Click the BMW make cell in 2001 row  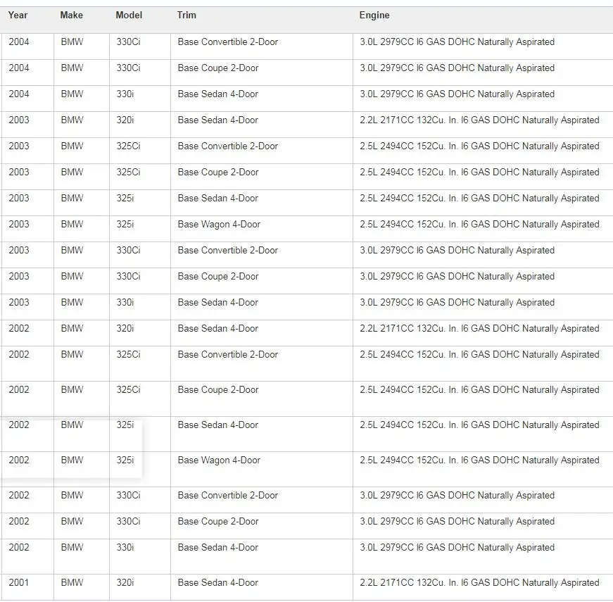[x=82, y=587]
